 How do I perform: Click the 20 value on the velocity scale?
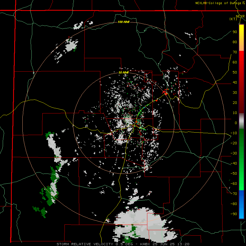coord(235,103)
